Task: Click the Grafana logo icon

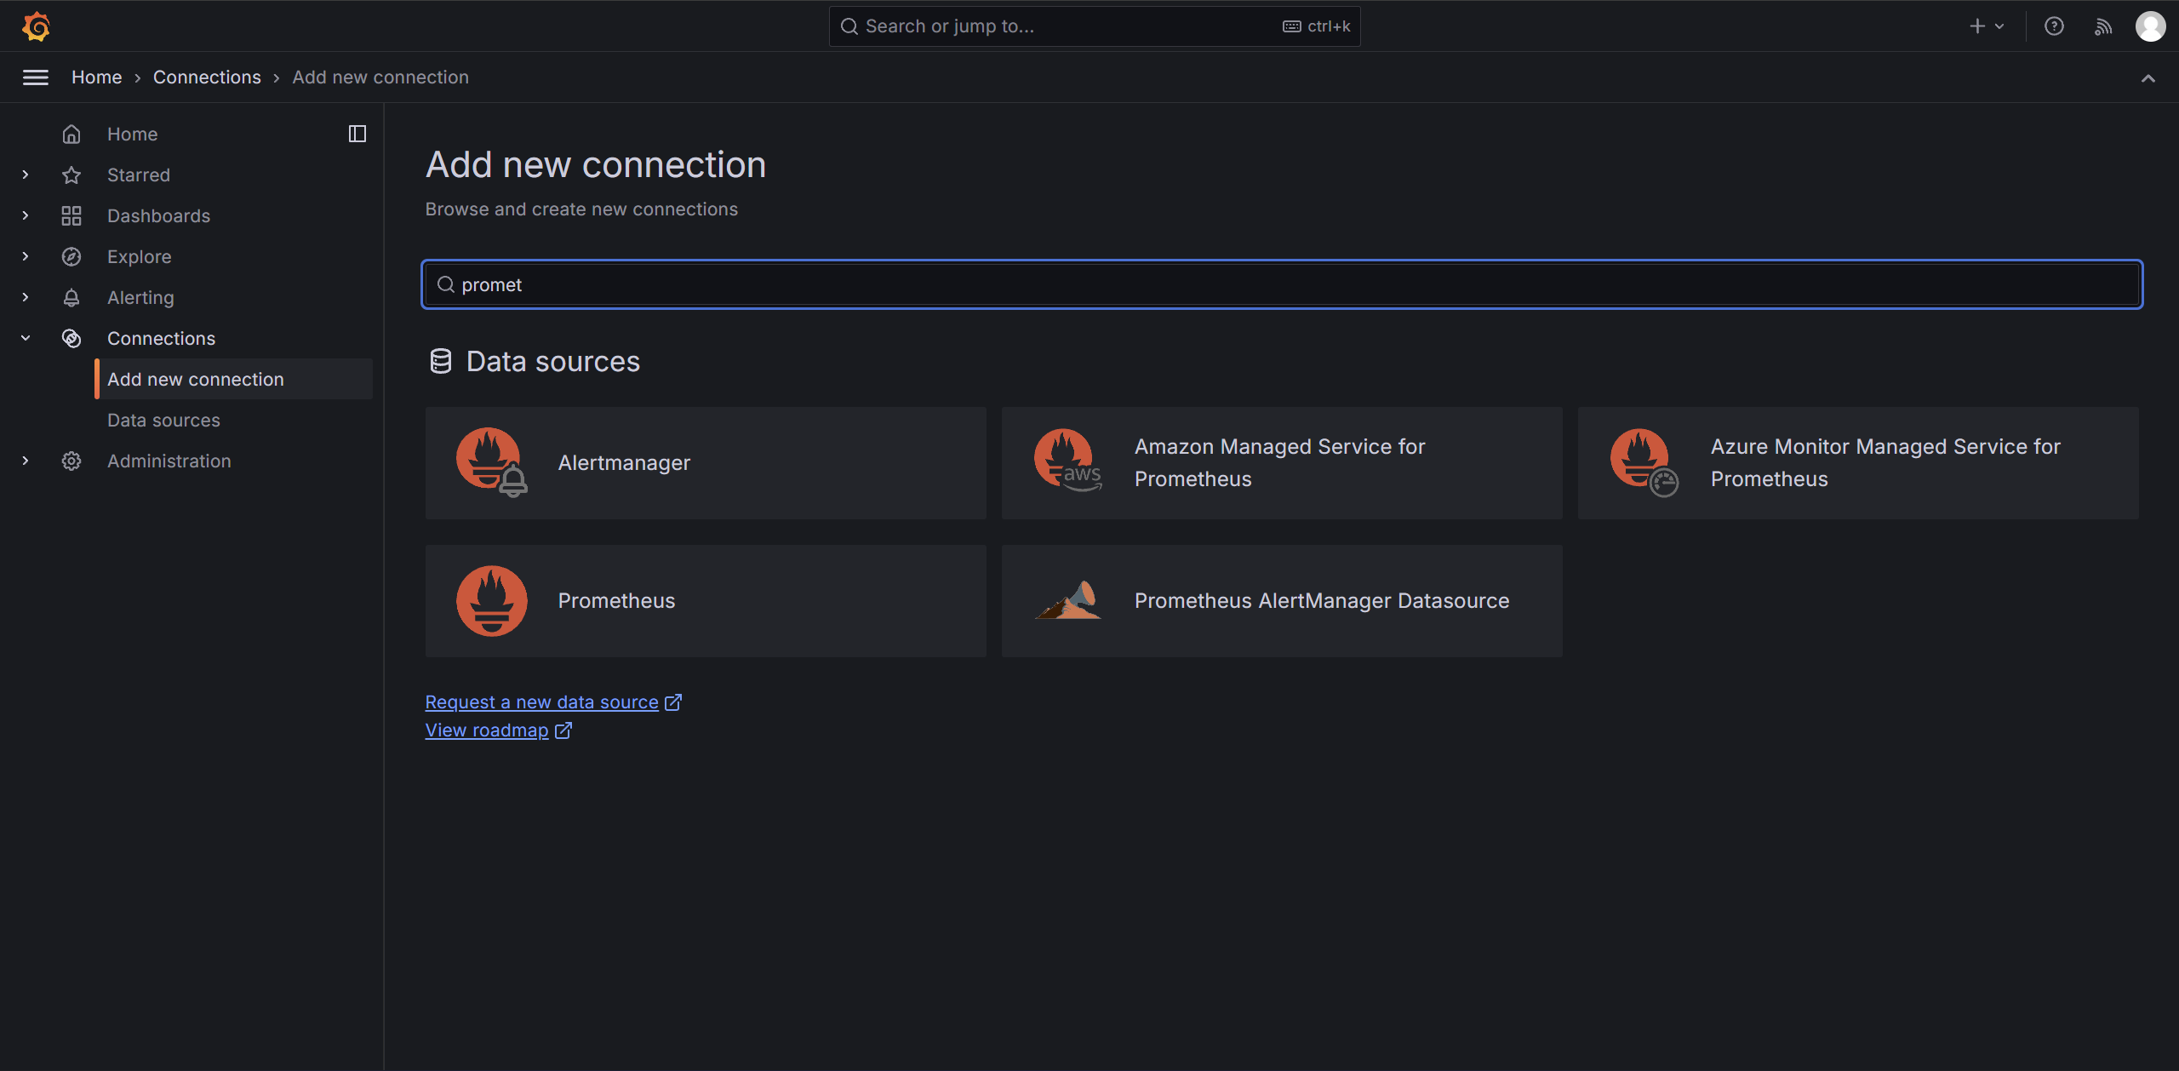Action: coord(36,26)
